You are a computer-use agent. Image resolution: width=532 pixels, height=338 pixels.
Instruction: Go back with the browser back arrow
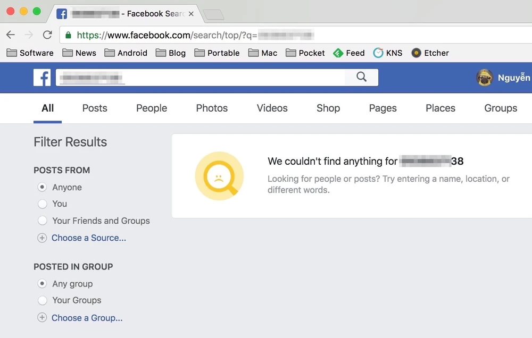point(11,35)
